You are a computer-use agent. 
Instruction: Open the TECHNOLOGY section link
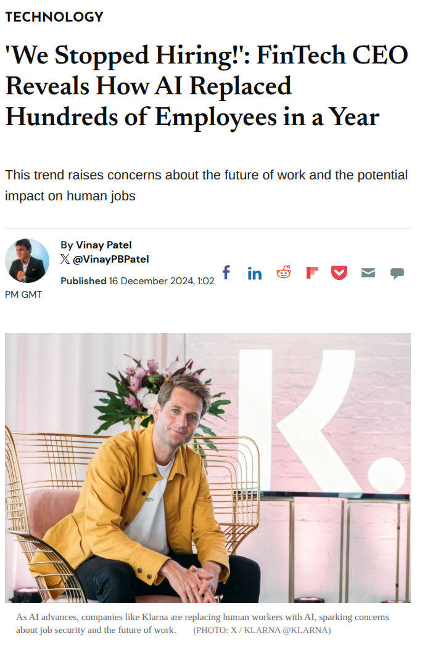click(54, 17)
